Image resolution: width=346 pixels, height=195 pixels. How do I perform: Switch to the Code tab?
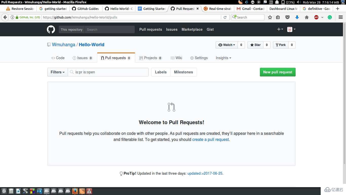58,58
